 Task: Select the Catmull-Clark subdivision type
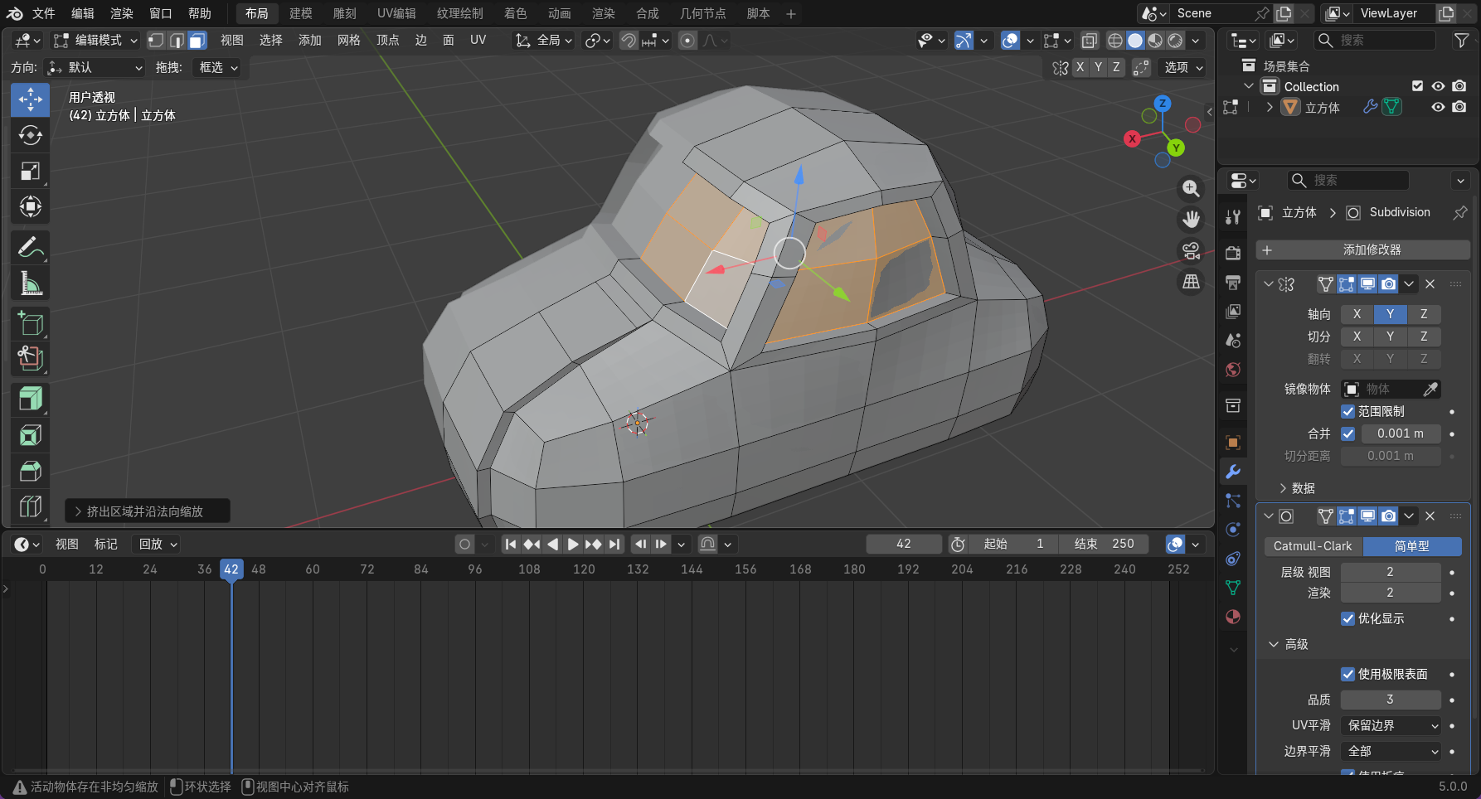point(1313,546)
